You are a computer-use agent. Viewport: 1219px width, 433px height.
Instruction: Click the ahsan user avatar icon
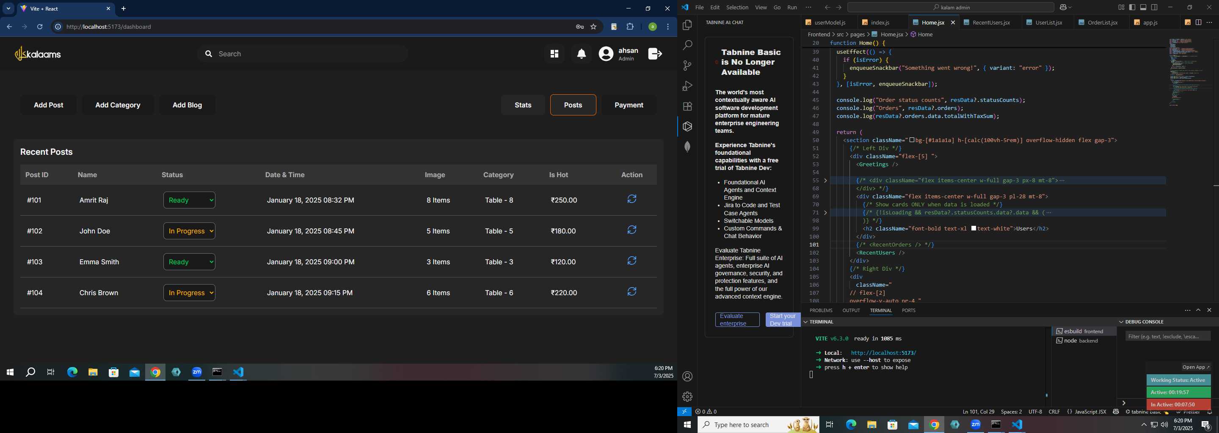[x=606, y=54]
